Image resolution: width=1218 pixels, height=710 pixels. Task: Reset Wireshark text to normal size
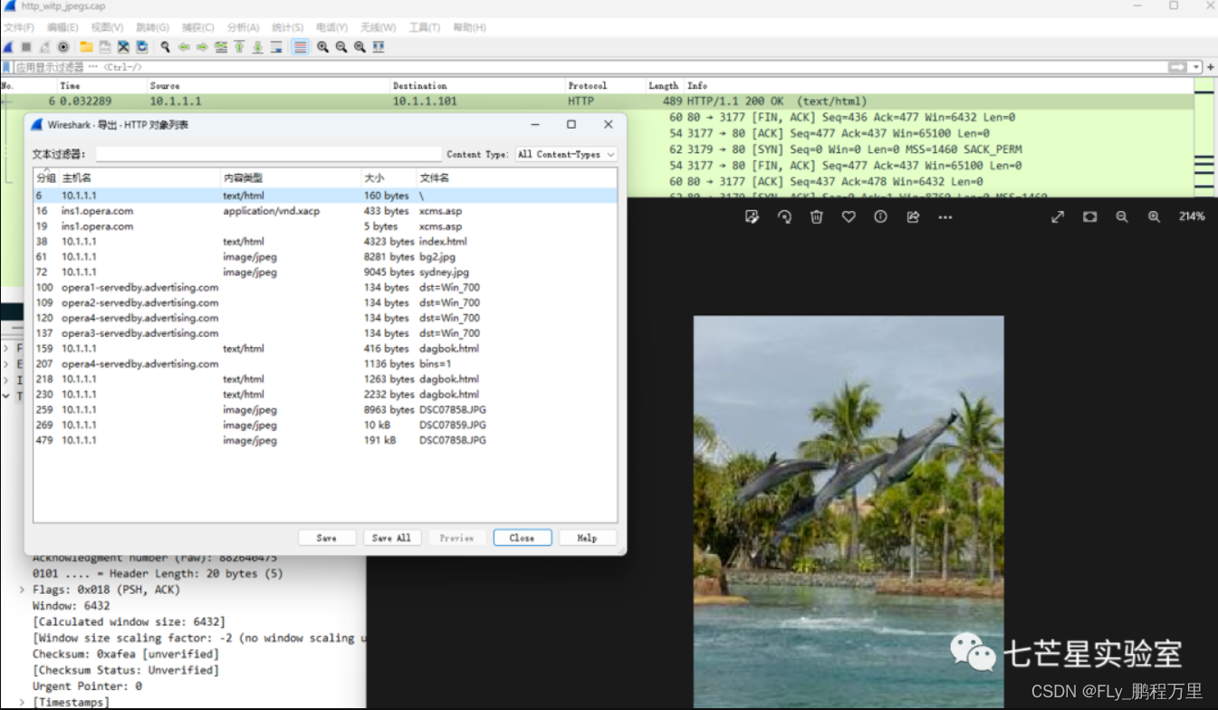coord(360,47)
